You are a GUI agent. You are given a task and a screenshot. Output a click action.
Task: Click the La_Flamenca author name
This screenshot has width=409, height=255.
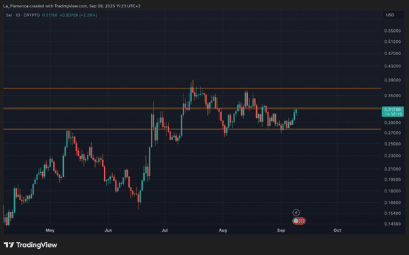coord(16,5)
